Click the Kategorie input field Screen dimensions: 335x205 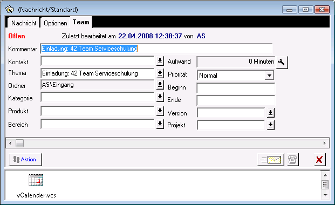point(98,97)
